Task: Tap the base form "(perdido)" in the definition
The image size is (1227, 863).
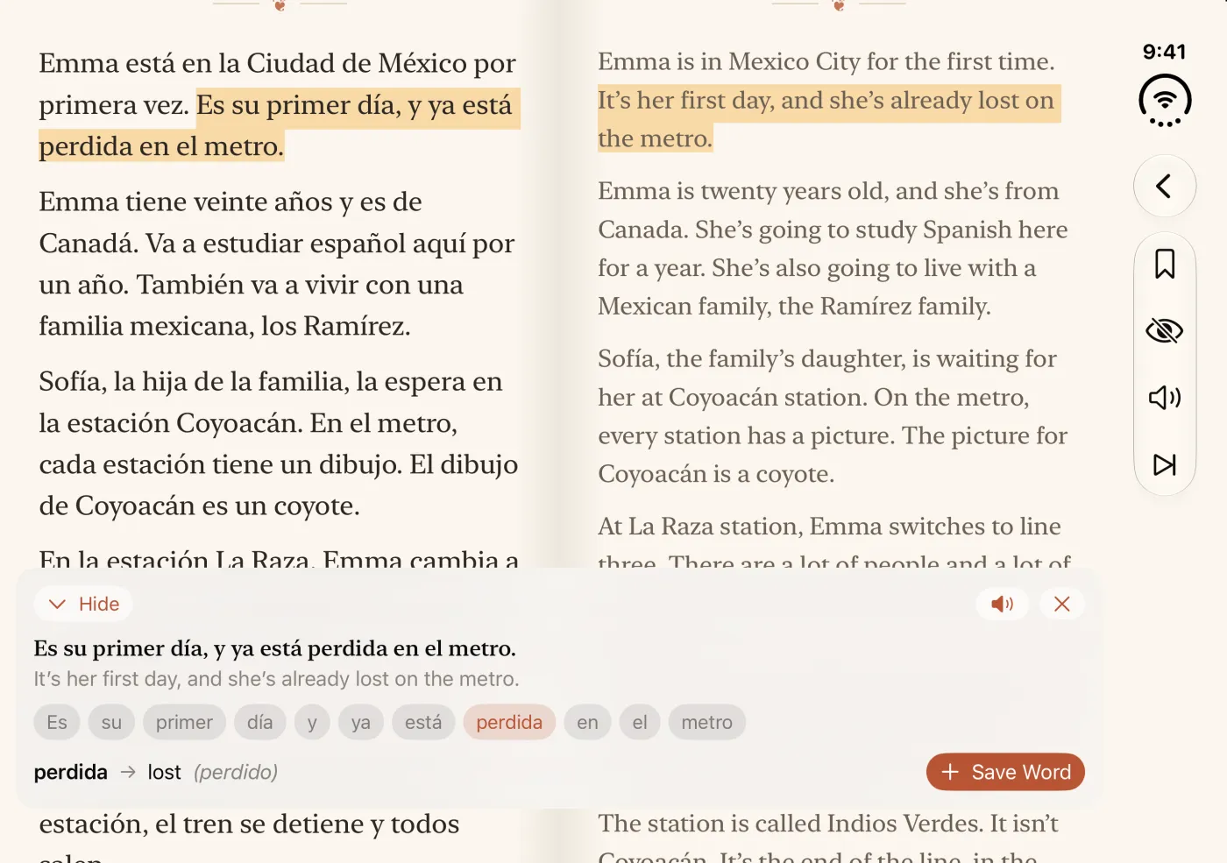Action: (236, 772)
